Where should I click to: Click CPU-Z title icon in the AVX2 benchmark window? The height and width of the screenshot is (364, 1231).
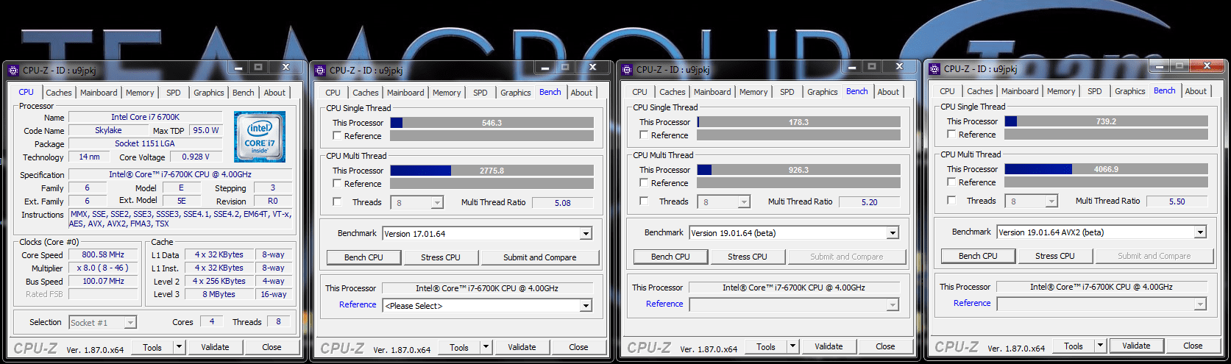(x=934, y=69)
